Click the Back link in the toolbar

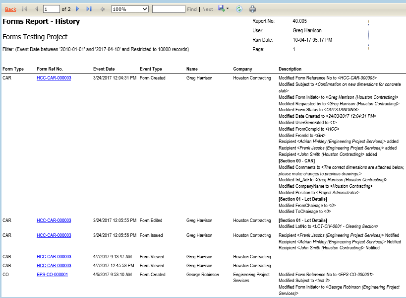point(10,9)
